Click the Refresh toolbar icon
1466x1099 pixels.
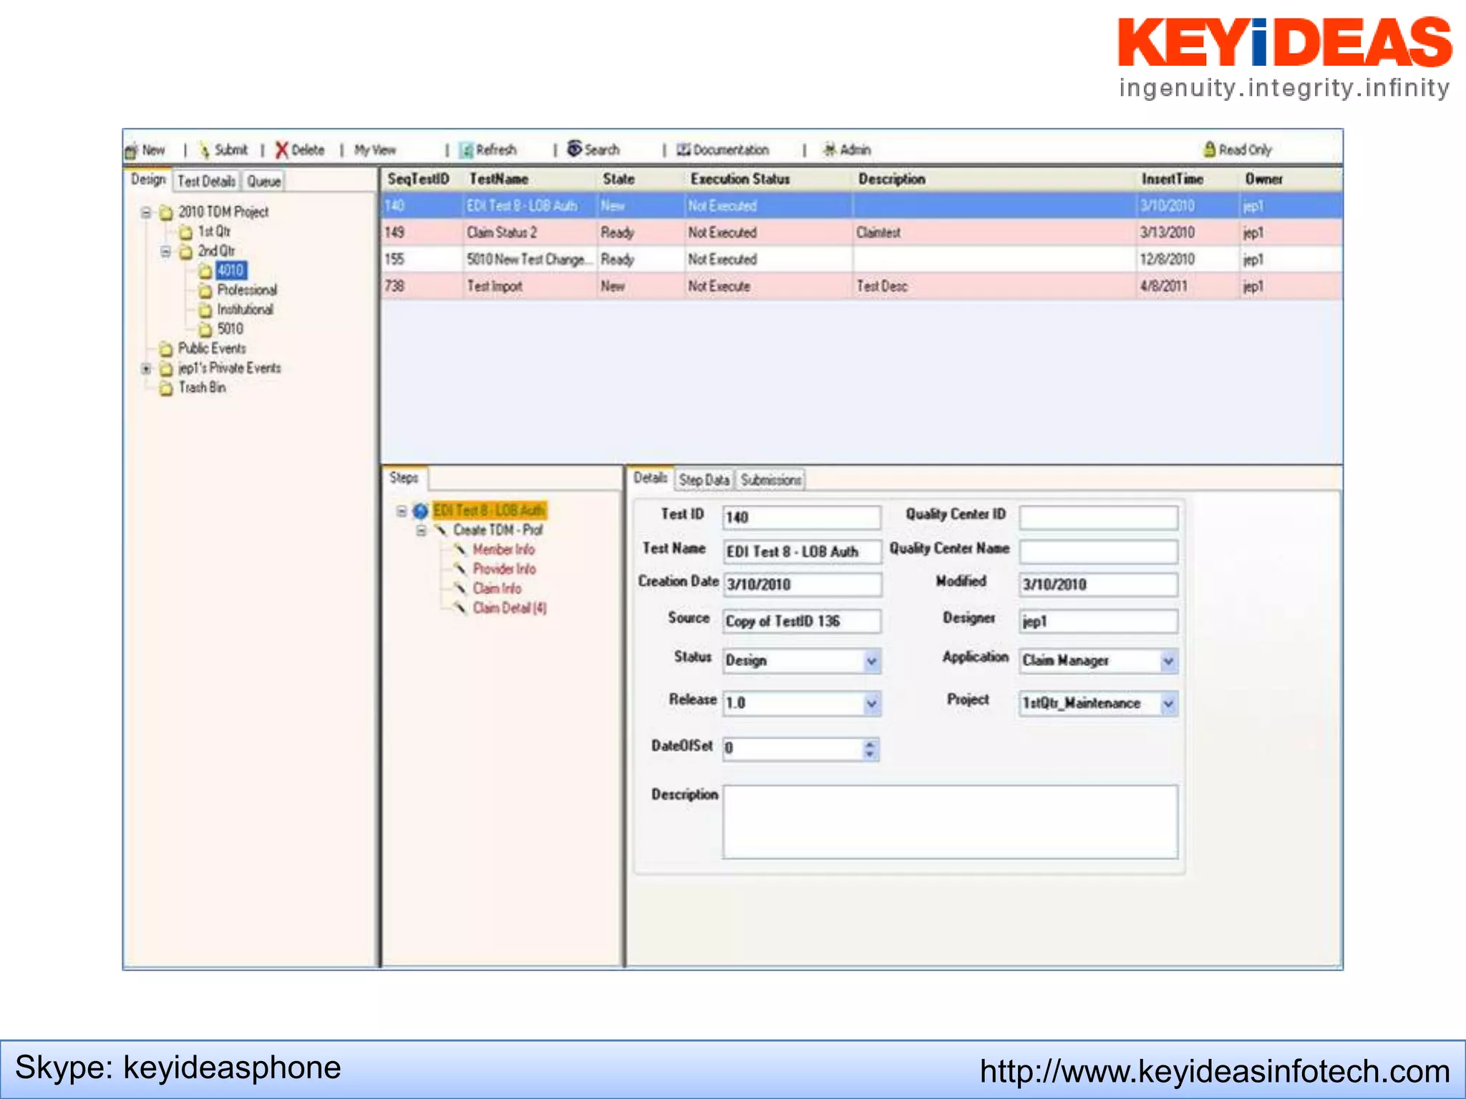pyautogui.click(x=467, y=150)
